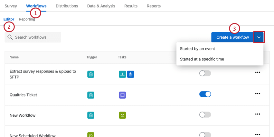Click the Tasks column header

point(122,57)
